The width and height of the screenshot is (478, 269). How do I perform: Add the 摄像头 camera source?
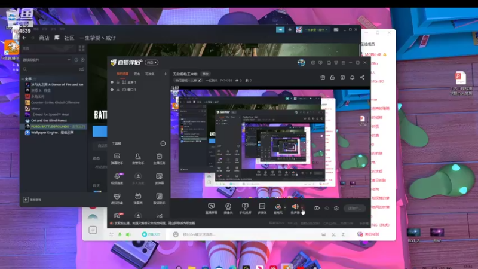click(228, 209)
